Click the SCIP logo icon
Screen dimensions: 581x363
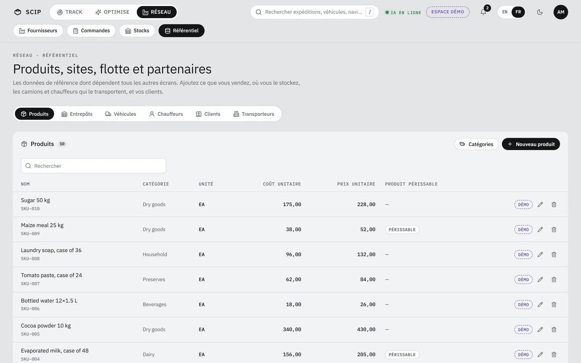17,12
